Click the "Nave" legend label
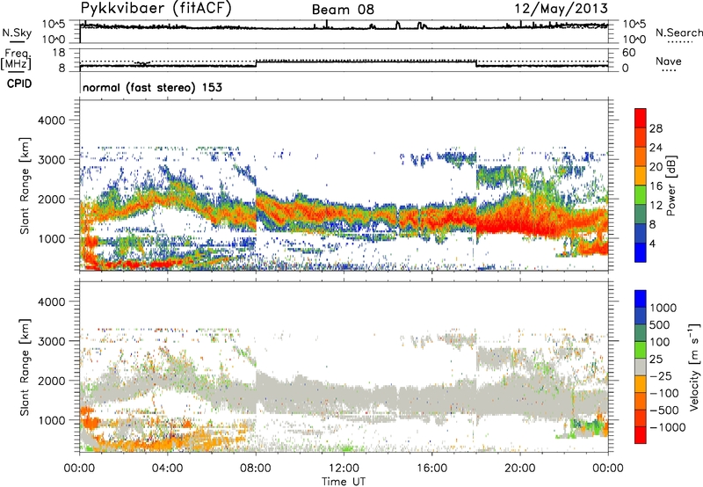This screenshot has height=487, width=703. (x=669, y=61)
